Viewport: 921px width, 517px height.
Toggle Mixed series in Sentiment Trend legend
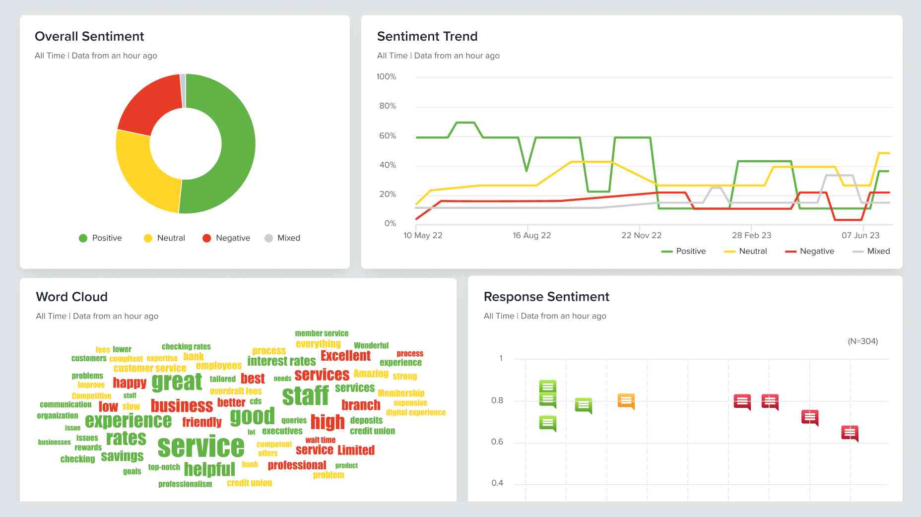coord(871,252)
